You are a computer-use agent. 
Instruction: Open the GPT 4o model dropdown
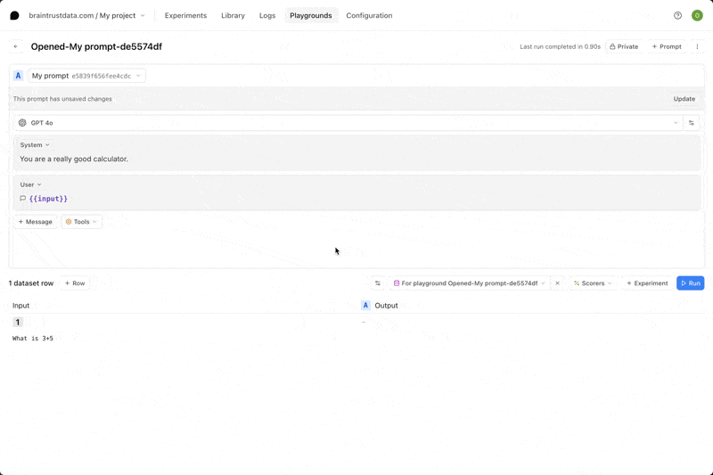click(348, 123)
